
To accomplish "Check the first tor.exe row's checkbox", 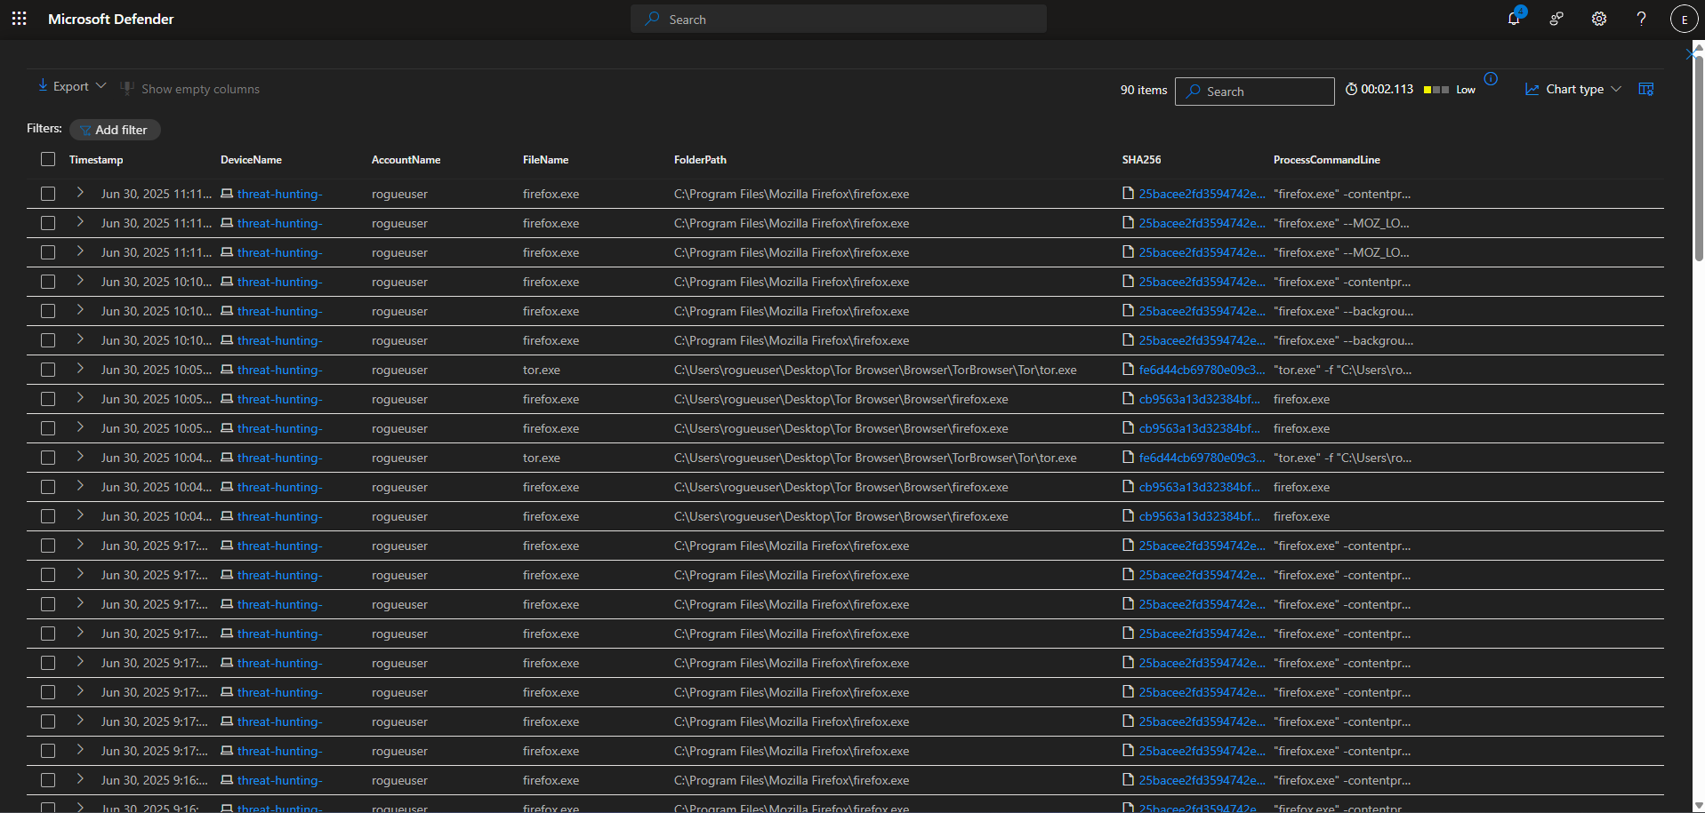I will 48,370.
